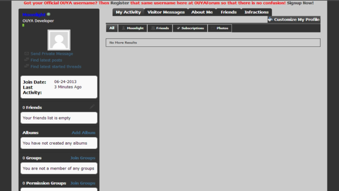The image size is (339, 191).
Task: Click the Customize My Profile button
Action: [294, 19]
